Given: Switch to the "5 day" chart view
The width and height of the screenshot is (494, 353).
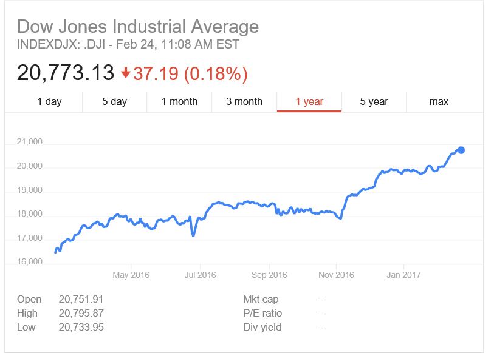Looking at the screenshot, I should (x=114, y=101).
